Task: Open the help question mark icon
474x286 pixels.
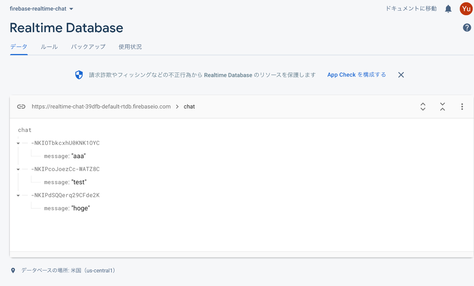Action: tap(467, 28)
